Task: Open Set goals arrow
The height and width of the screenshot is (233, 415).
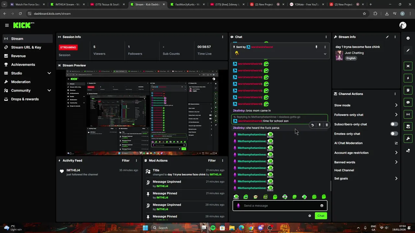Action: [396, 178]
